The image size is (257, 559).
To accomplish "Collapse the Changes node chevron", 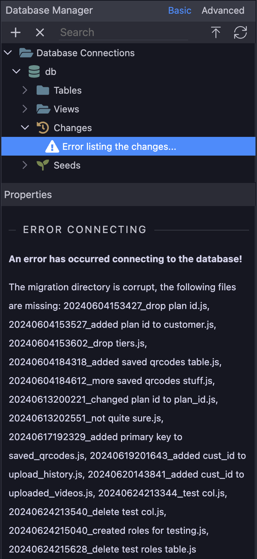I will pos(25,128).
